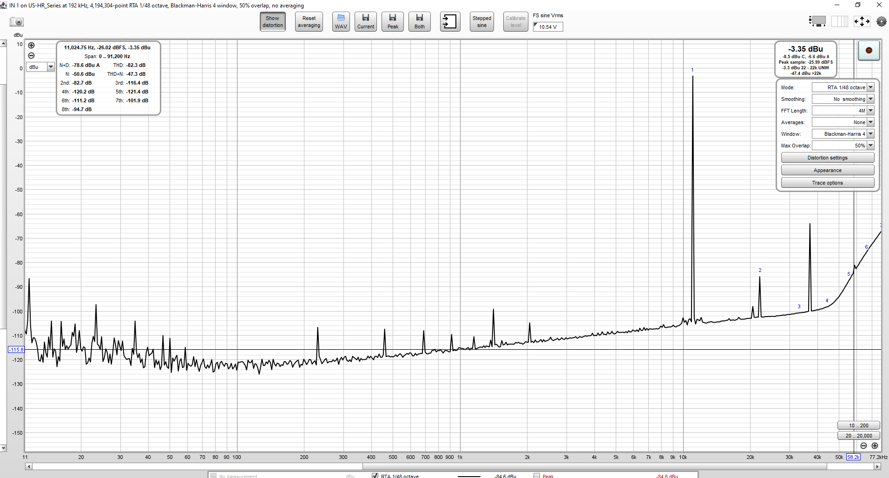Screen dimensions: 889x478
Task: Click the Span 0 .. 91,200 Hz text
Action: pos(107,56)
